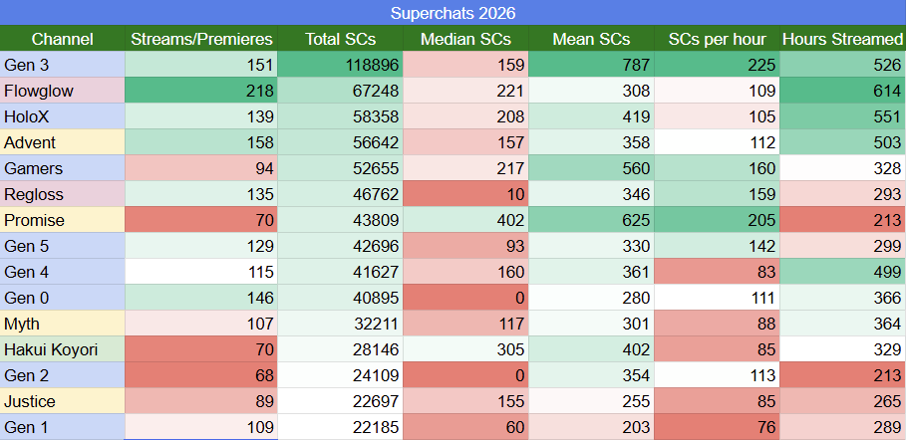
Task: Click the 'Gen 5' channel cell
Action: coord(63,246)
